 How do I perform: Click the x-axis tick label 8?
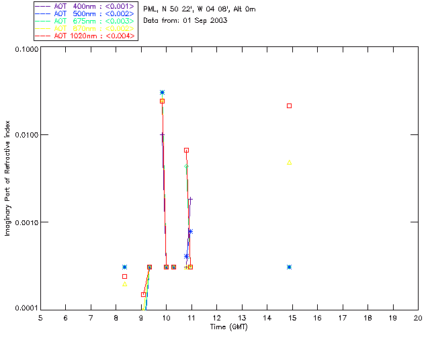click(x=116, y=318)
